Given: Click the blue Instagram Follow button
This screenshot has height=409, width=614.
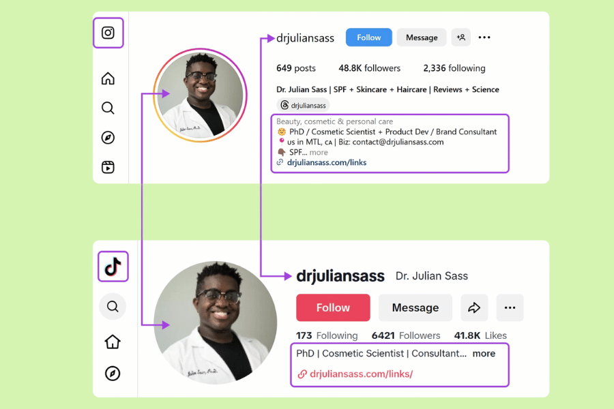Looking at the screenshot, I should (369, 37).
